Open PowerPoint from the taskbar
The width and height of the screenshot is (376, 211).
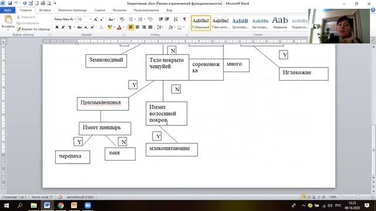pyautogui.click(x=74, y=206)
